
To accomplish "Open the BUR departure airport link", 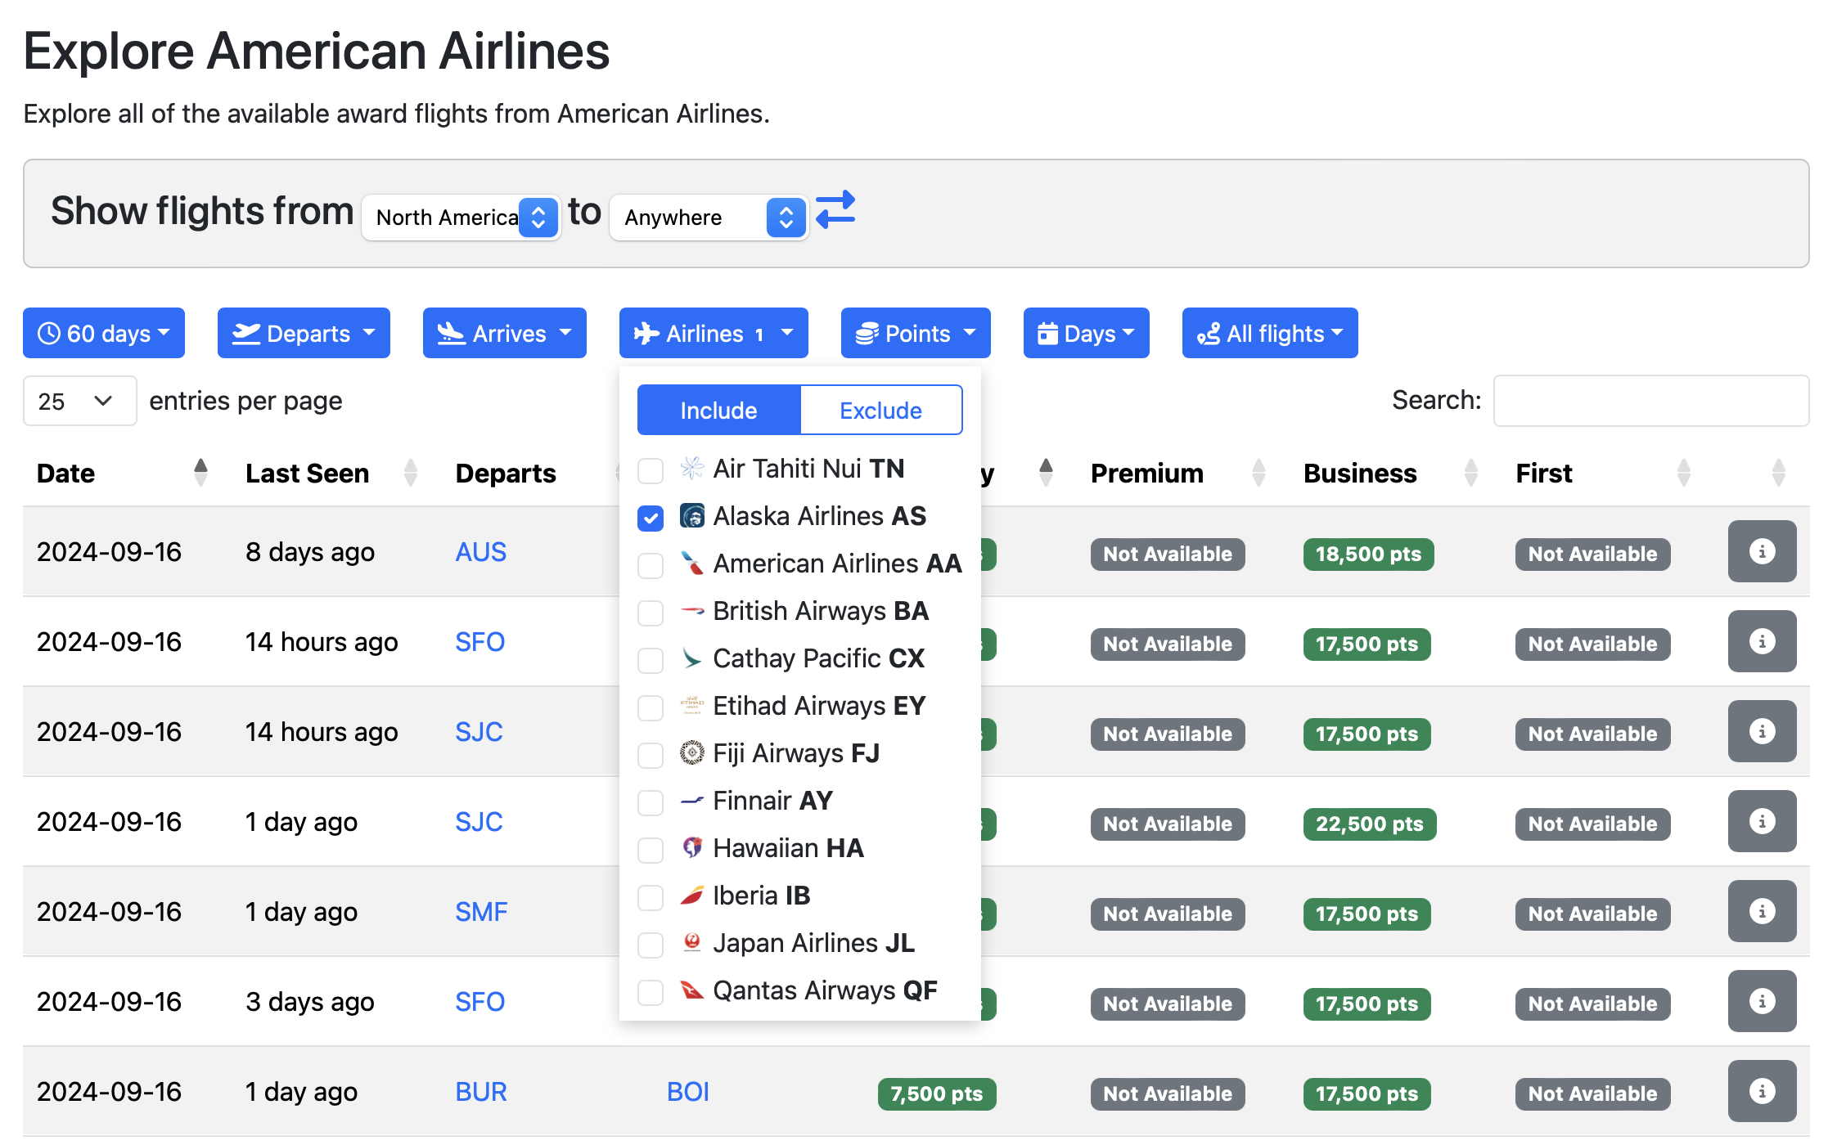I will [x=481, y=1092].
